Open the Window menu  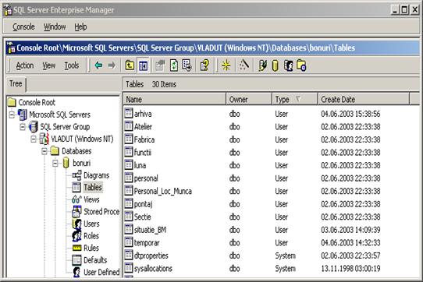(55, 27)
